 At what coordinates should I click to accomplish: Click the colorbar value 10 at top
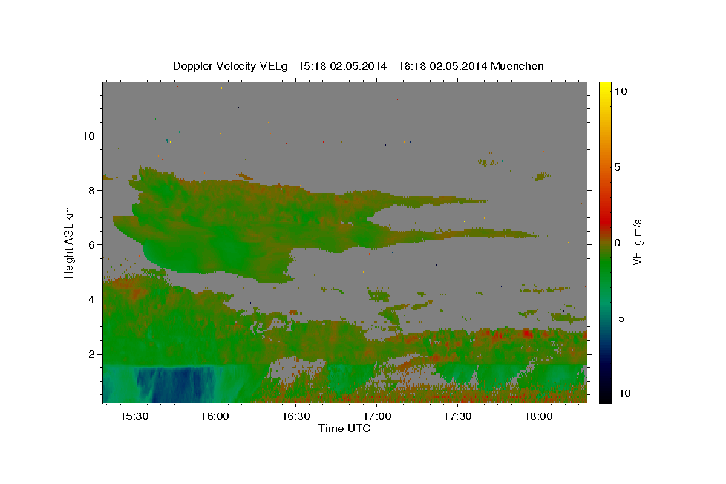tap(621, 91)
